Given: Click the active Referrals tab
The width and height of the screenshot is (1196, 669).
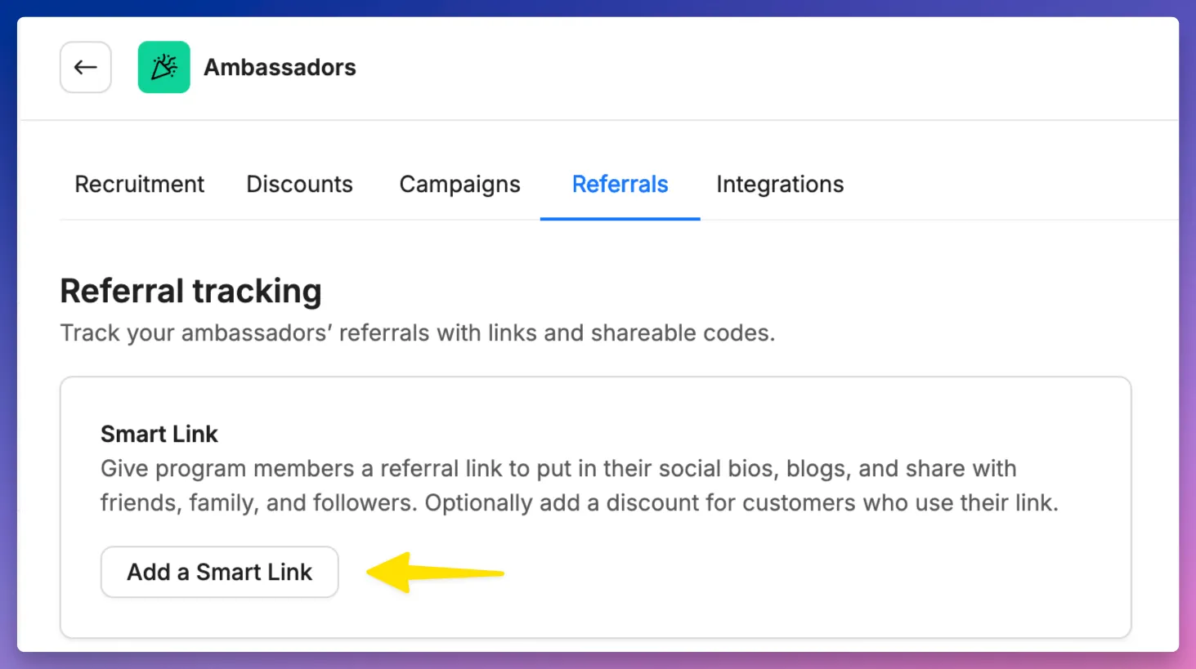Looking at the screenshot, I should (x=620, y=185).
